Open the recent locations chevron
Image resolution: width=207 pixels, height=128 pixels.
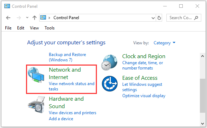coord(27,17)
